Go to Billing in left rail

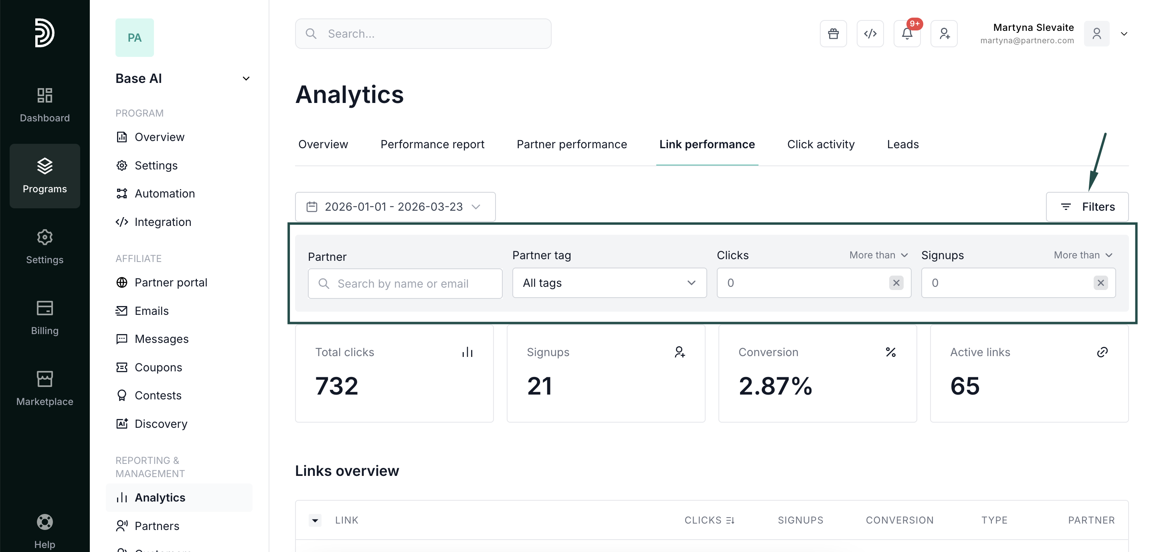click(x=45, y=317)
